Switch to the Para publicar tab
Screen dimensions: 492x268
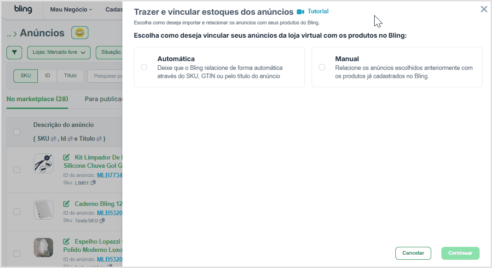(x=104, y=99)
